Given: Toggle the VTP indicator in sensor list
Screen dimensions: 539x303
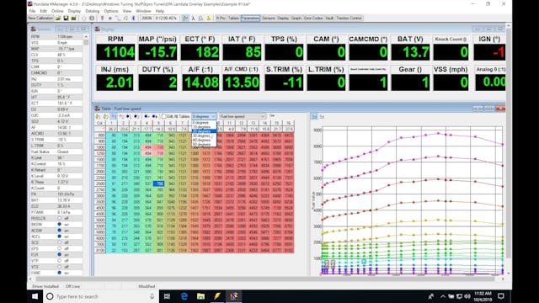Looking at the screenshot, I should coord(60,261).
